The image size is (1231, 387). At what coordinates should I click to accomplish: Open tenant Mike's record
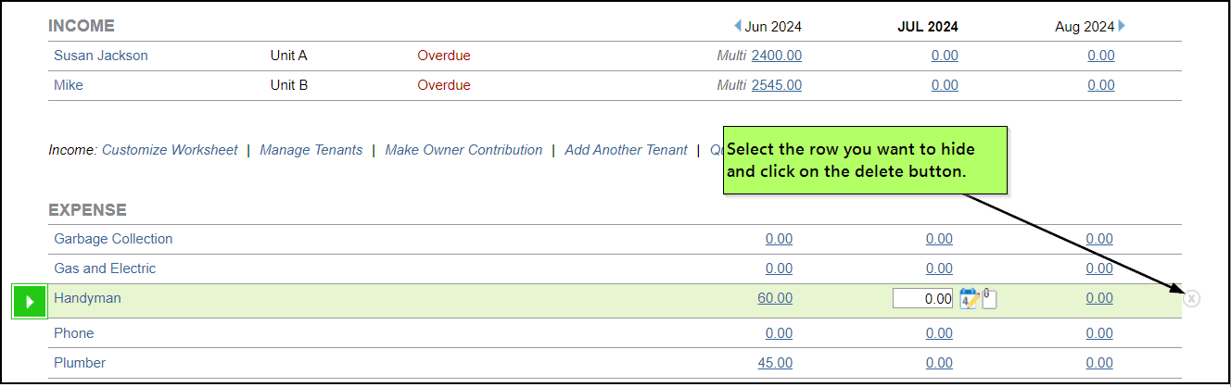[69, 85]
